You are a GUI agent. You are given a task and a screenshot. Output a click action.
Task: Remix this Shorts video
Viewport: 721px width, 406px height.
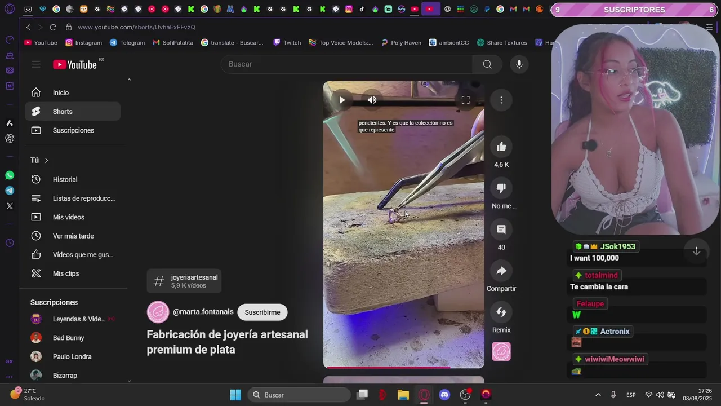coord(501,312)
